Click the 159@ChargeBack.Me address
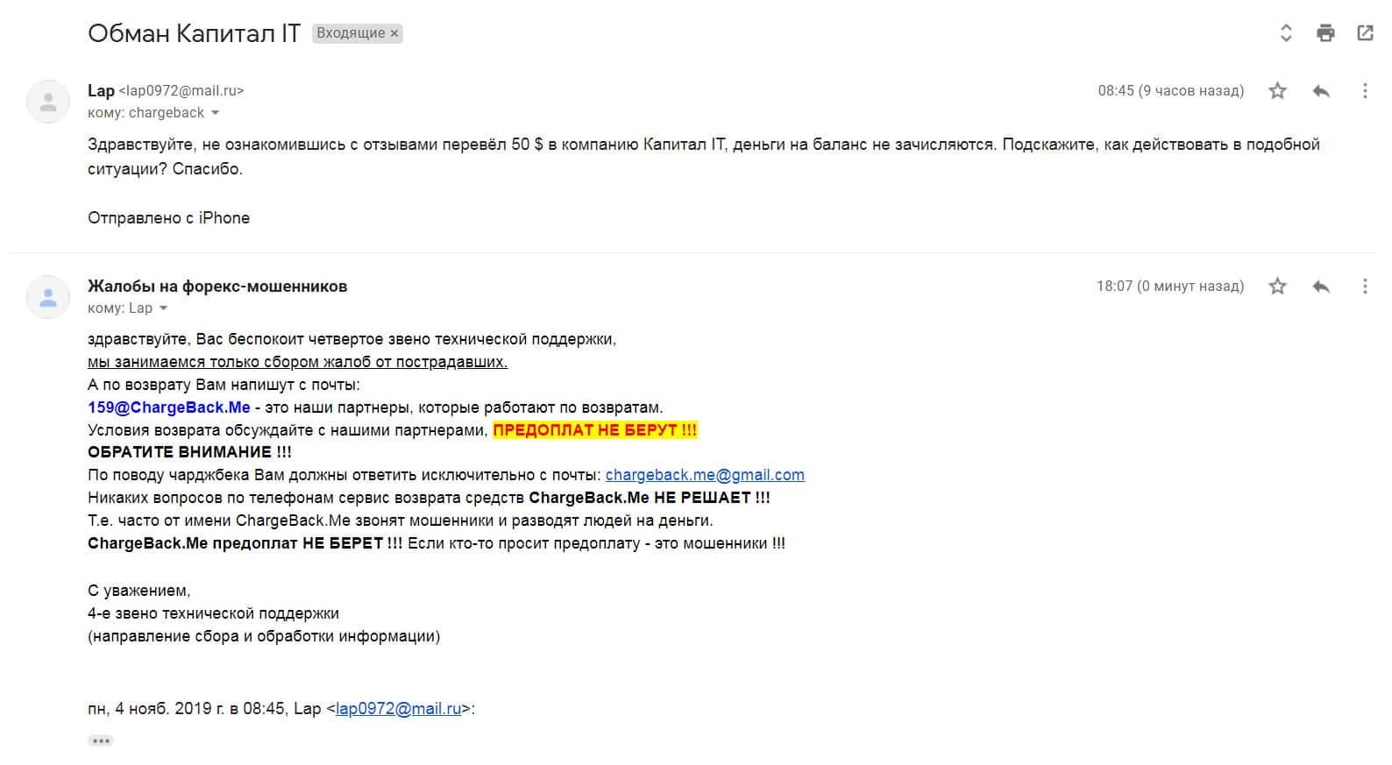Screen dimensions: 1392x765 (x=169, y=407)
